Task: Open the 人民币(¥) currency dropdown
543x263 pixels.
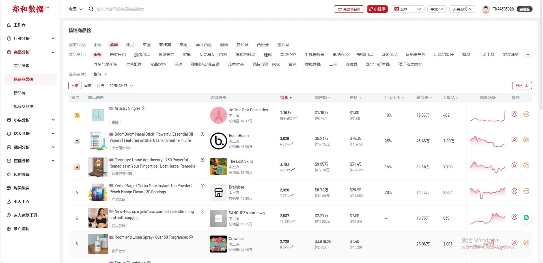Action: 463,9
